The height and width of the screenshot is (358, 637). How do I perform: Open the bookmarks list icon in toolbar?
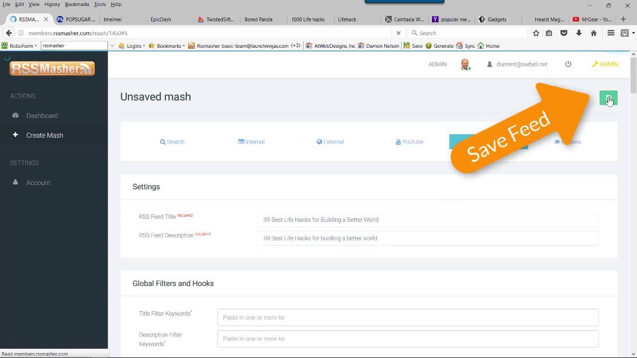coord(549,33)
